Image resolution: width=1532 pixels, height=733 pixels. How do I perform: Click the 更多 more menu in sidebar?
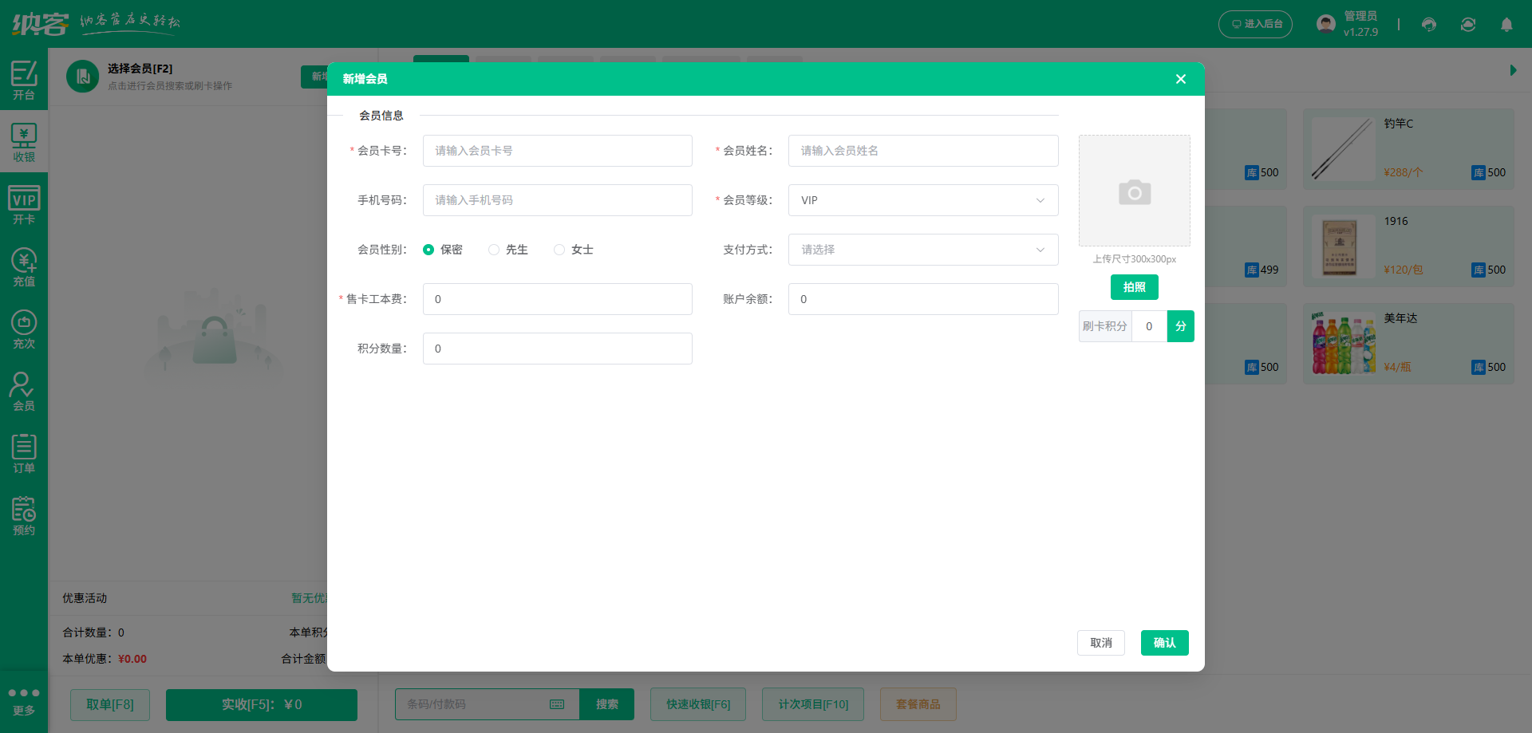pos(24,700)
